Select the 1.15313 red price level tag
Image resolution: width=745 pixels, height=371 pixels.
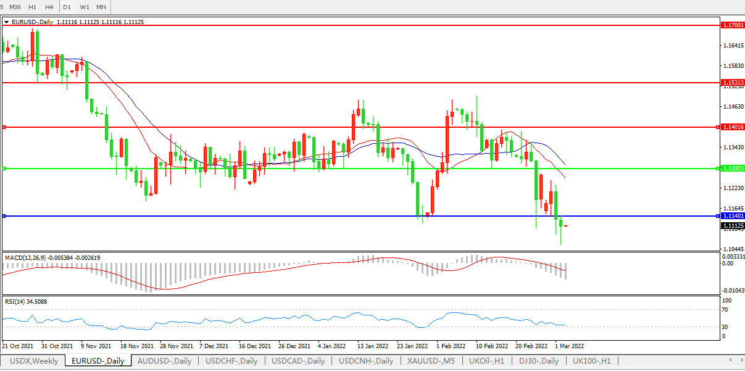click(733, 82)
